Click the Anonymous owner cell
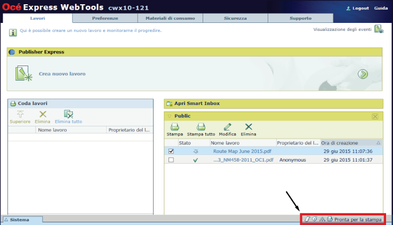393x225 pixels. click(293, 160)
